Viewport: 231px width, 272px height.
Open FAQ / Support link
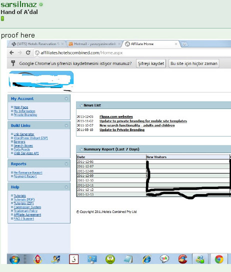[x=24, y=218]
